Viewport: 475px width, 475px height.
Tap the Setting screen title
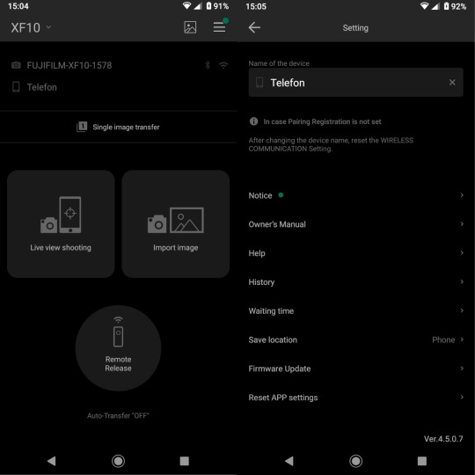(x=355, y=28)
